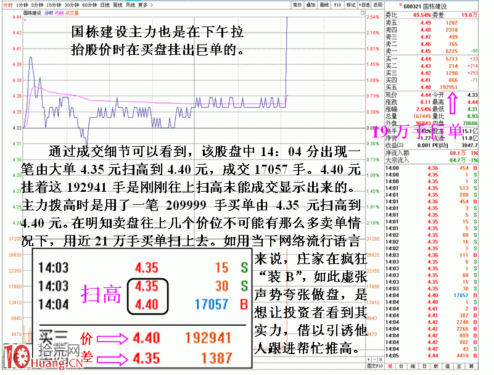Screen dimensions: 494x375
Task: Select the 60分钟 period tab
Action: point(89,5)
